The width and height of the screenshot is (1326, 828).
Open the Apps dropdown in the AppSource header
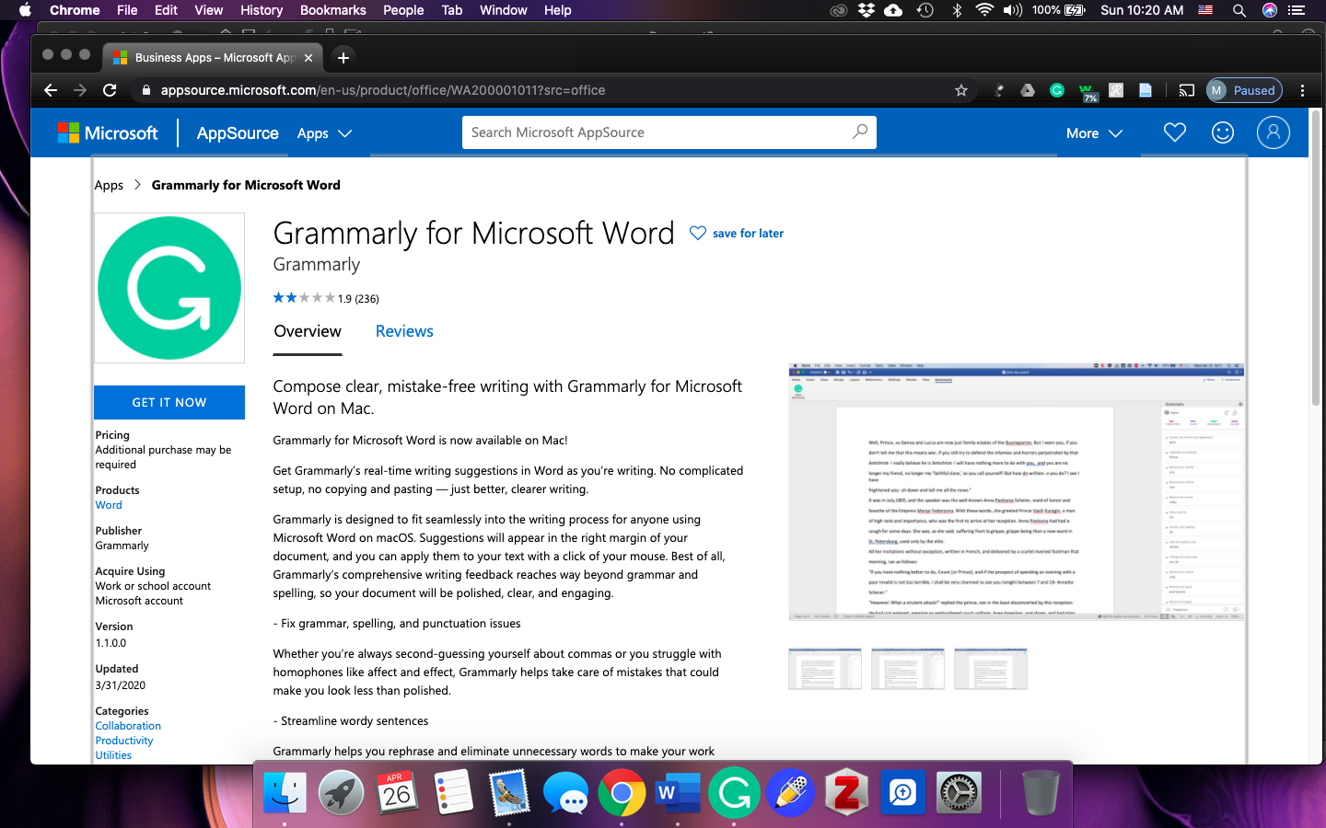click(324, 133)
